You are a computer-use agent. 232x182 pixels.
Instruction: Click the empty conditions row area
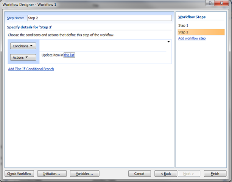pyautogui.click(x=102, y=46)
